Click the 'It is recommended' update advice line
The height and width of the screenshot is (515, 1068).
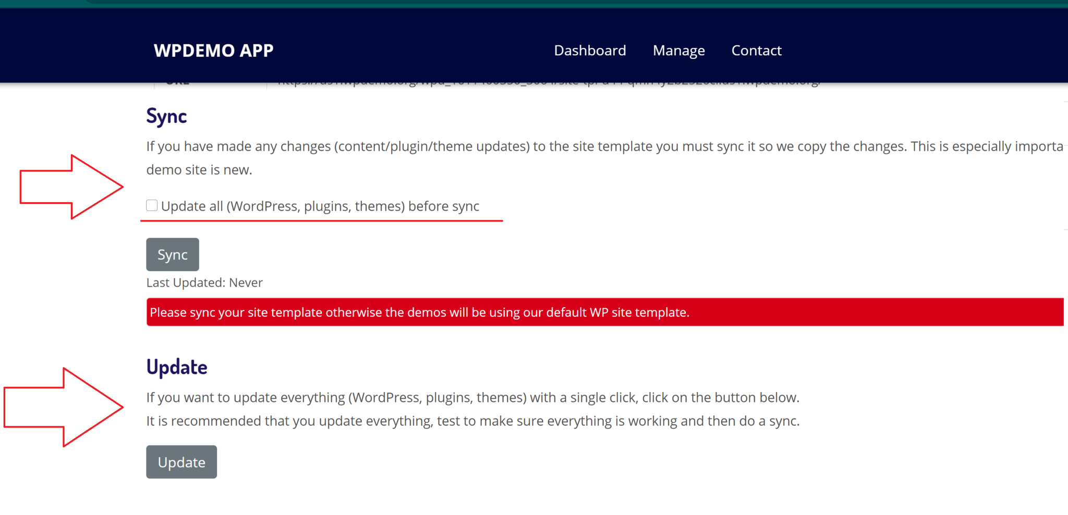click(472, 421)
